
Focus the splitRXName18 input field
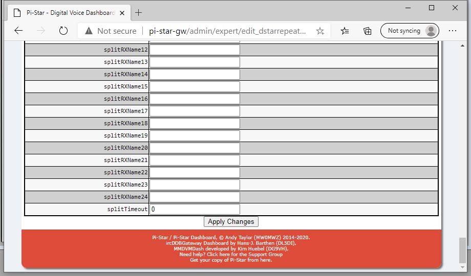coord(195,124)
